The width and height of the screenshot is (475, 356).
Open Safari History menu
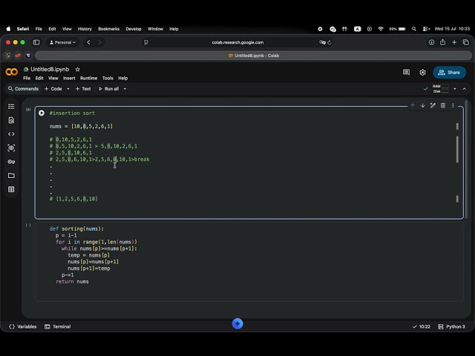coord(85,29)
